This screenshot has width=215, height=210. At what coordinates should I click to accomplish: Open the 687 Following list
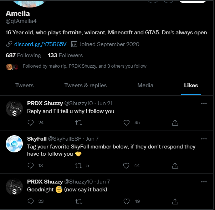click(x=23, y=55)
